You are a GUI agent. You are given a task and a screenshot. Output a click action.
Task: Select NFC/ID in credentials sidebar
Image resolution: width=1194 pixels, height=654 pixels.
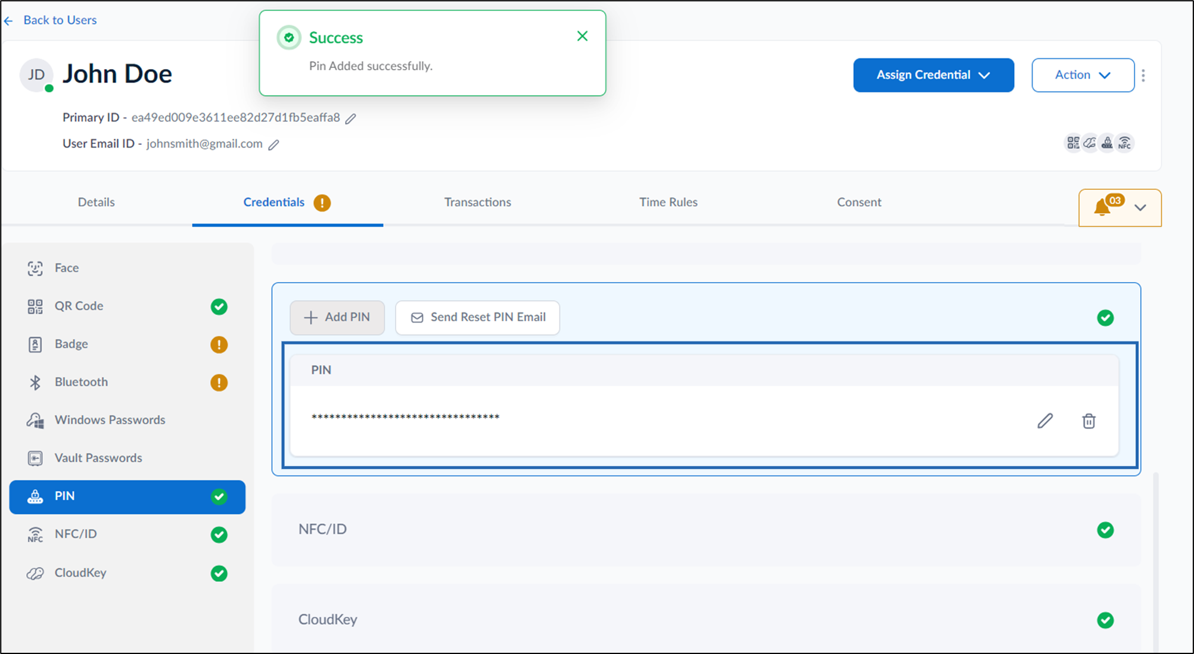pyautogui.click(x=127, y=534)
